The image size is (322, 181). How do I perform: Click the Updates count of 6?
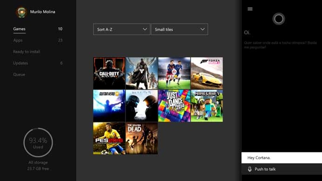62,63
